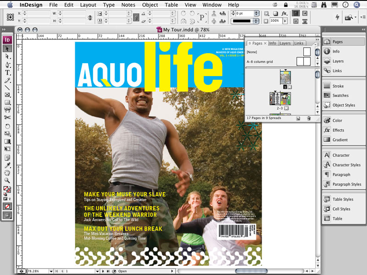Screen dimensions: 367x275
Task: Open Pages panel from the dock
Action: [x=344, y=42]
